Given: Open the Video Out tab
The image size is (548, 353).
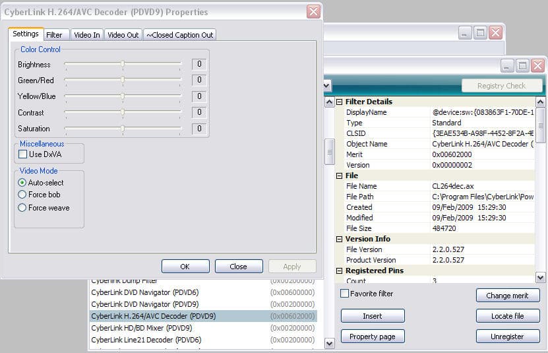Looking at the screenshot, I should (123, 35).
